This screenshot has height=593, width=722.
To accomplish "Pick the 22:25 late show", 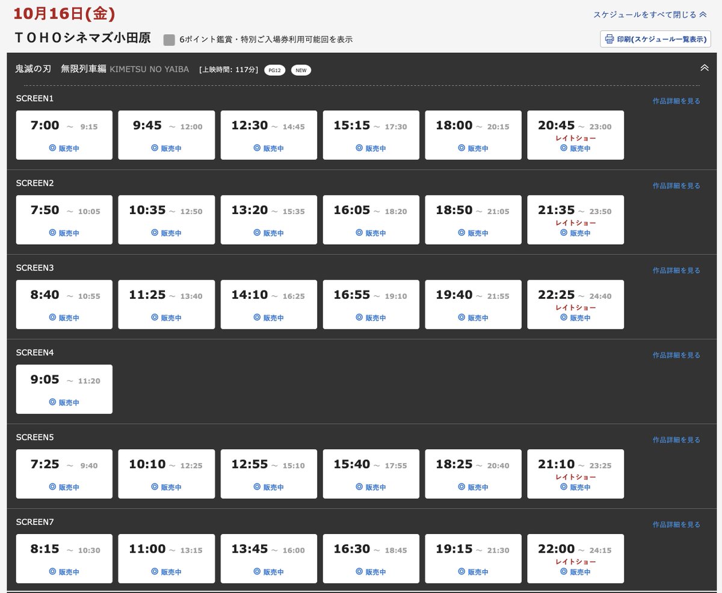I will click(x=576, y=305).
